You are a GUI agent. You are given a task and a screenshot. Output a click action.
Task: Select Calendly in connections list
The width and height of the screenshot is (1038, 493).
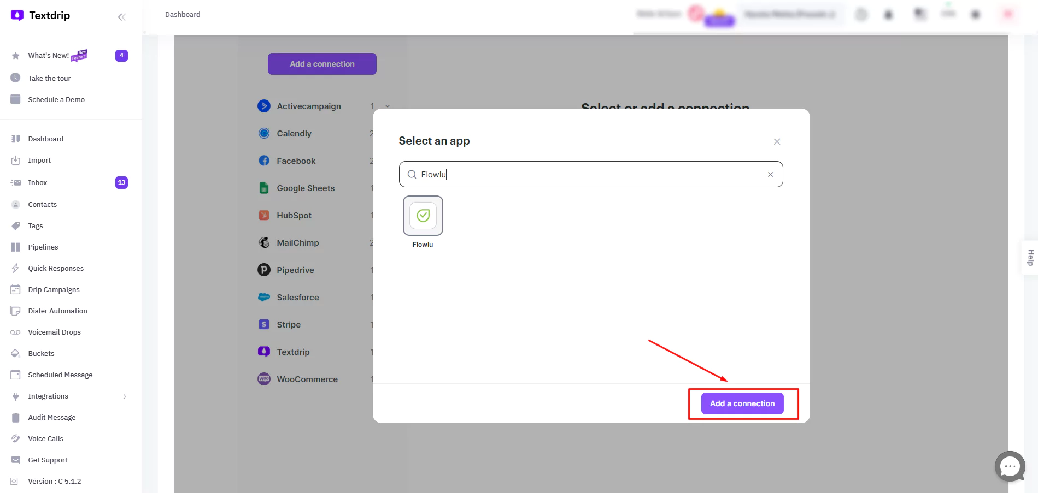point(294,133)
